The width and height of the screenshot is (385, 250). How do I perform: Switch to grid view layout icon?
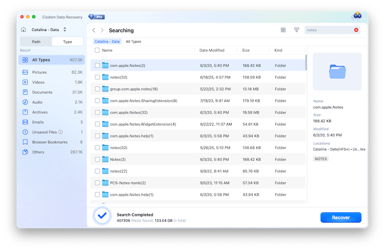point(283,30)
